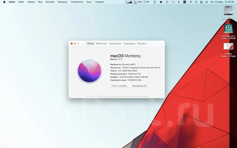Click the 85° temperature indicator in menu bar
The image size is (237, 148).
click(x=147, y=2)
